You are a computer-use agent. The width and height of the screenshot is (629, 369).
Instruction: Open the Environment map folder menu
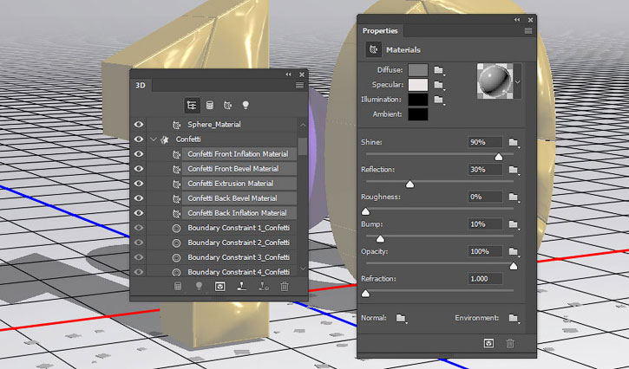514,318
